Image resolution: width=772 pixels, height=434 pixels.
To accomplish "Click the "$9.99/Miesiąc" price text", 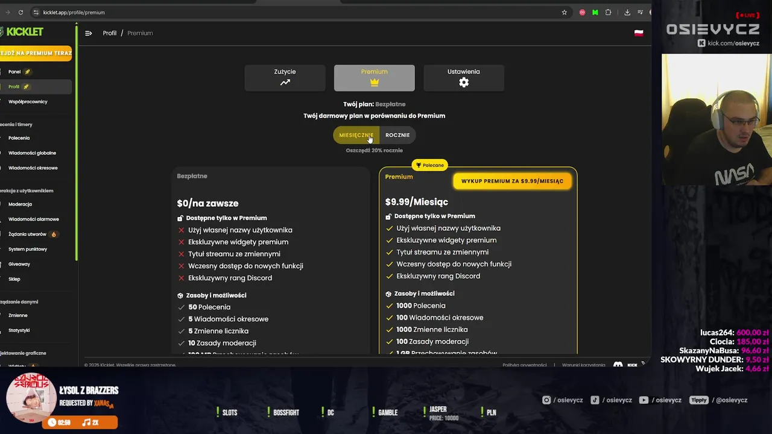I will coord(417,202).
